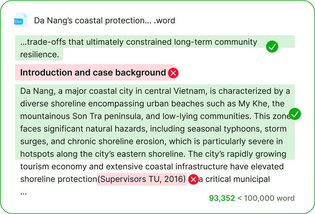Click the Doc file icon

point(21,20)
